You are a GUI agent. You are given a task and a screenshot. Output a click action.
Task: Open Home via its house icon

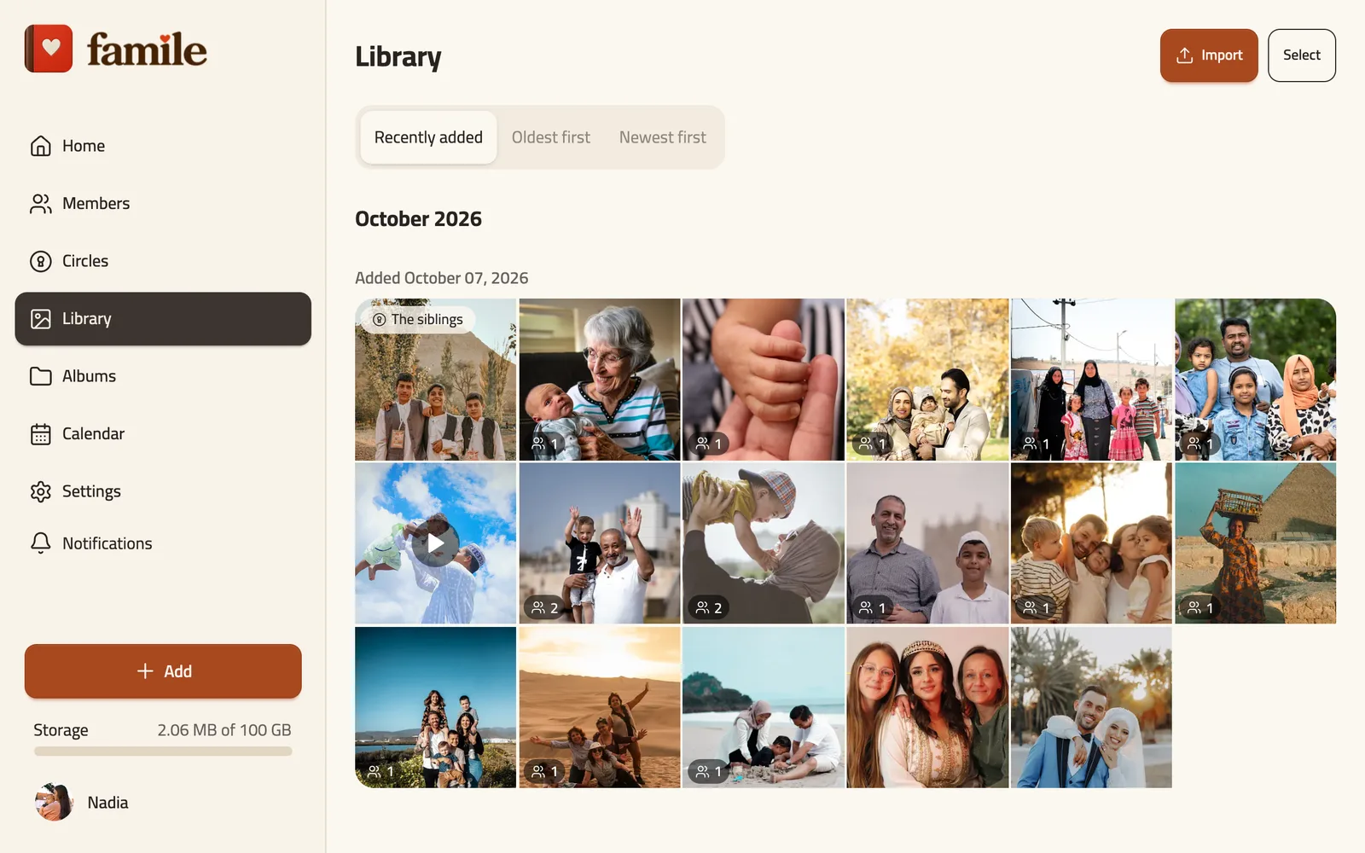coord(40,146)
